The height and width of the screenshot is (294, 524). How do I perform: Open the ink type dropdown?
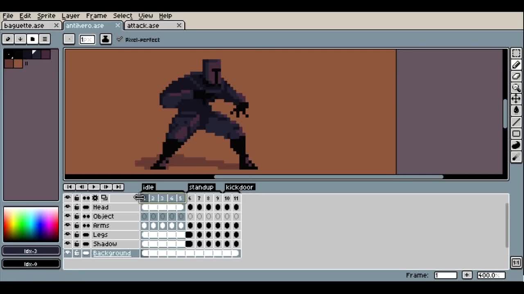[105, 39]
